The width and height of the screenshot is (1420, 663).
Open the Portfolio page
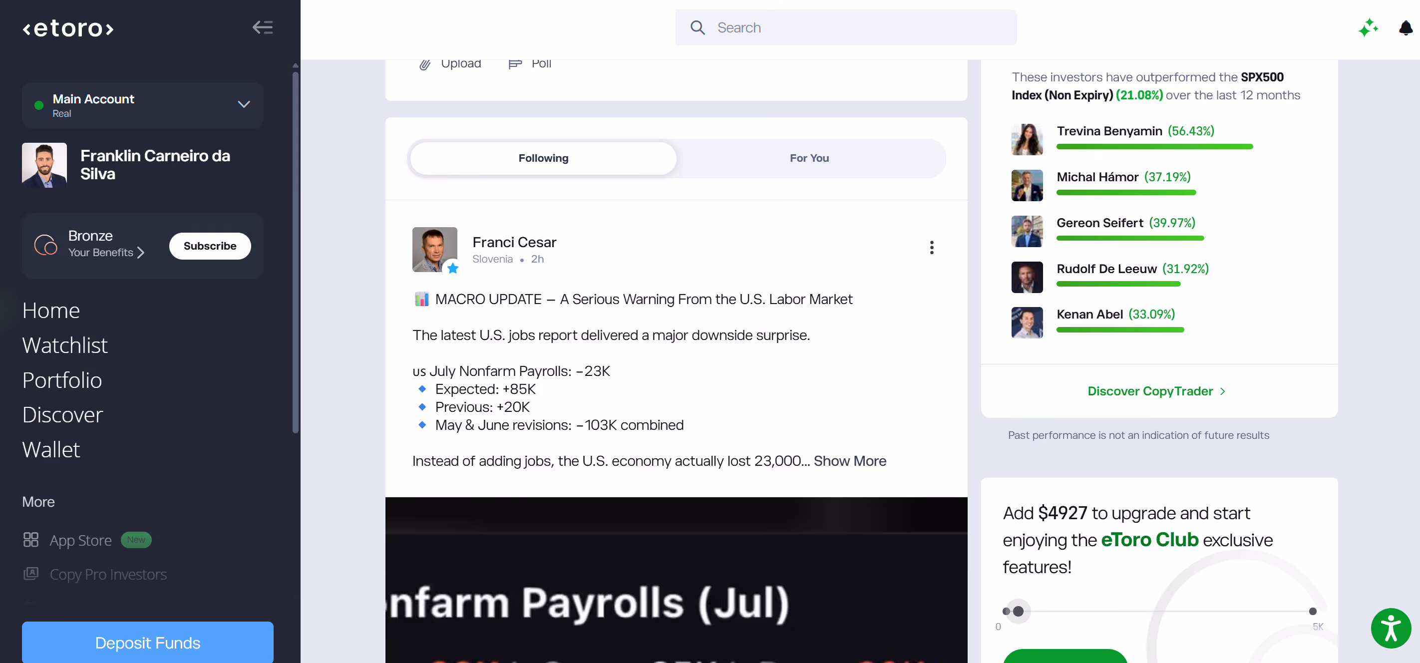pos(62,380)
